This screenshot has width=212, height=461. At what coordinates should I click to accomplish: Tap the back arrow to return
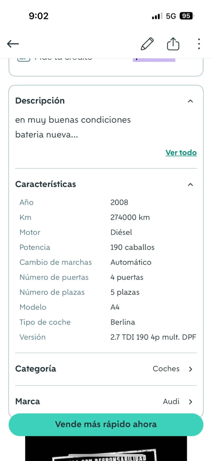pyautogui.click(x=13, y=44)
